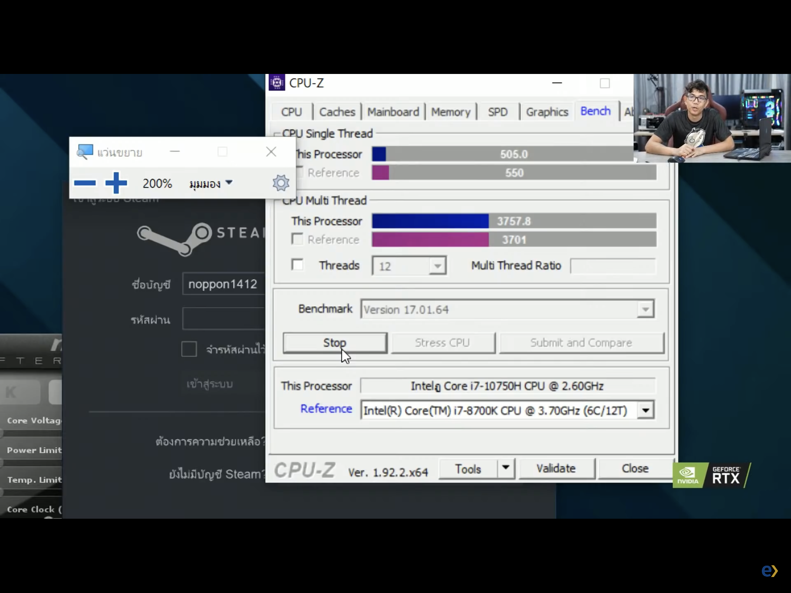Image resolution: width=791 pixels, height=593 pixels.
Task: Tick the Steam remember password checkbox
Action: (x=189, y=349)
